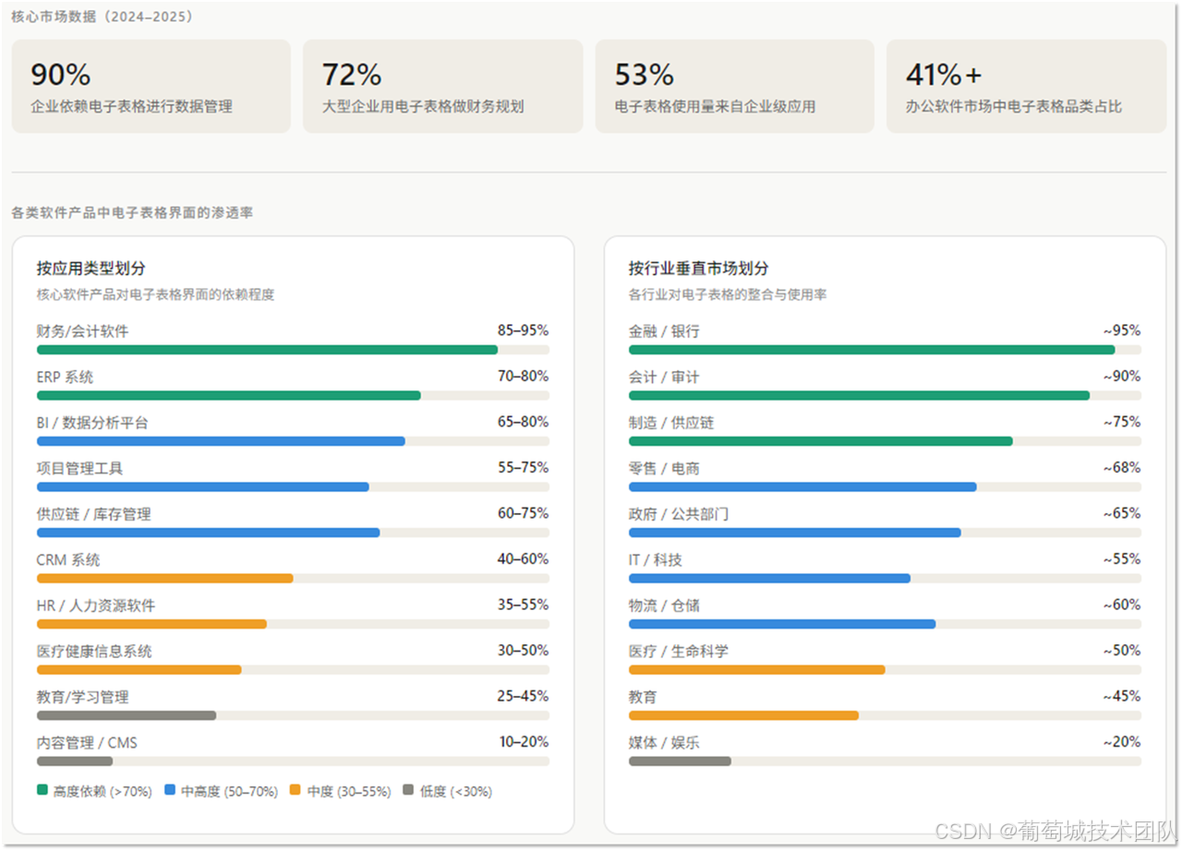Click the 70–80% value for ERP

pyautogui.click(x=524, y=376)
